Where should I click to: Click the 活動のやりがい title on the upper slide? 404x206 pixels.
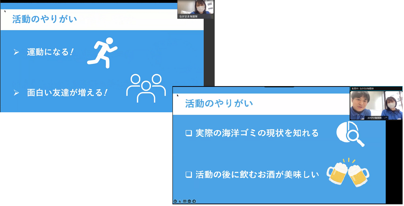pos(45,19)
